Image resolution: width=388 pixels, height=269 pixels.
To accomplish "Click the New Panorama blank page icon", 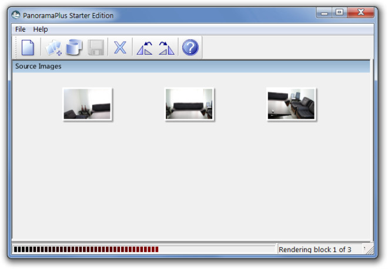I will [28, 48].
